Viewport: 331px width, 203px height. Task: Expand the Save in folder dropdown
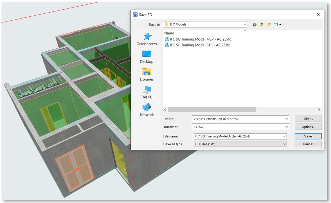[245, 24]
